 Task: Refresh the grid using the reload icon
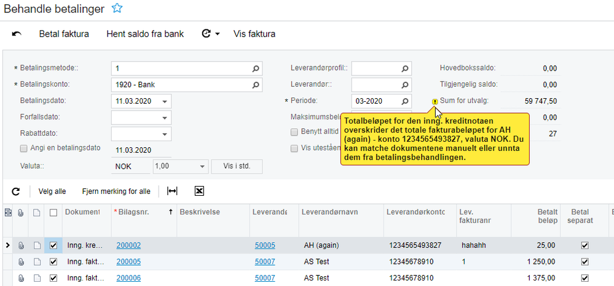pyautogui.click(x=16, y=191)
